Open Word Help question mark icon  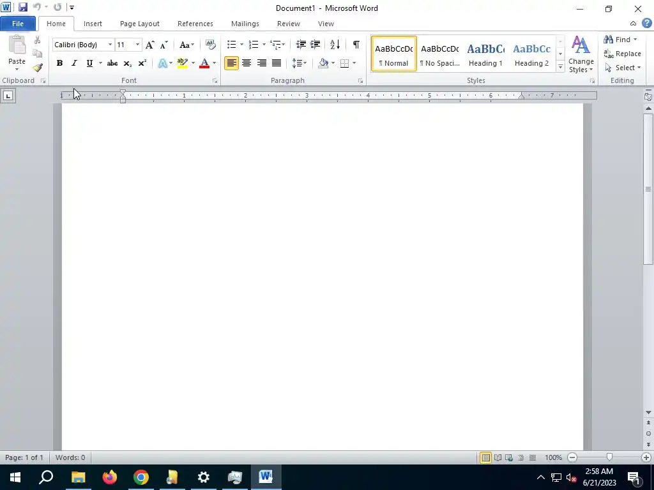pos(646,24)
